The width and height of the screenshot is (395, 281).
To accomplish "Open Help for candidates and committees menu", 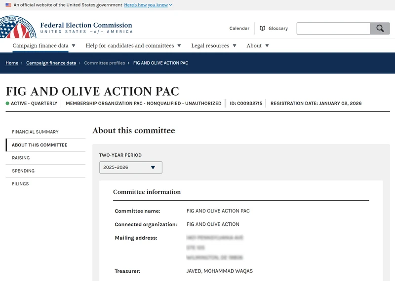I will [x=130, y=45].
